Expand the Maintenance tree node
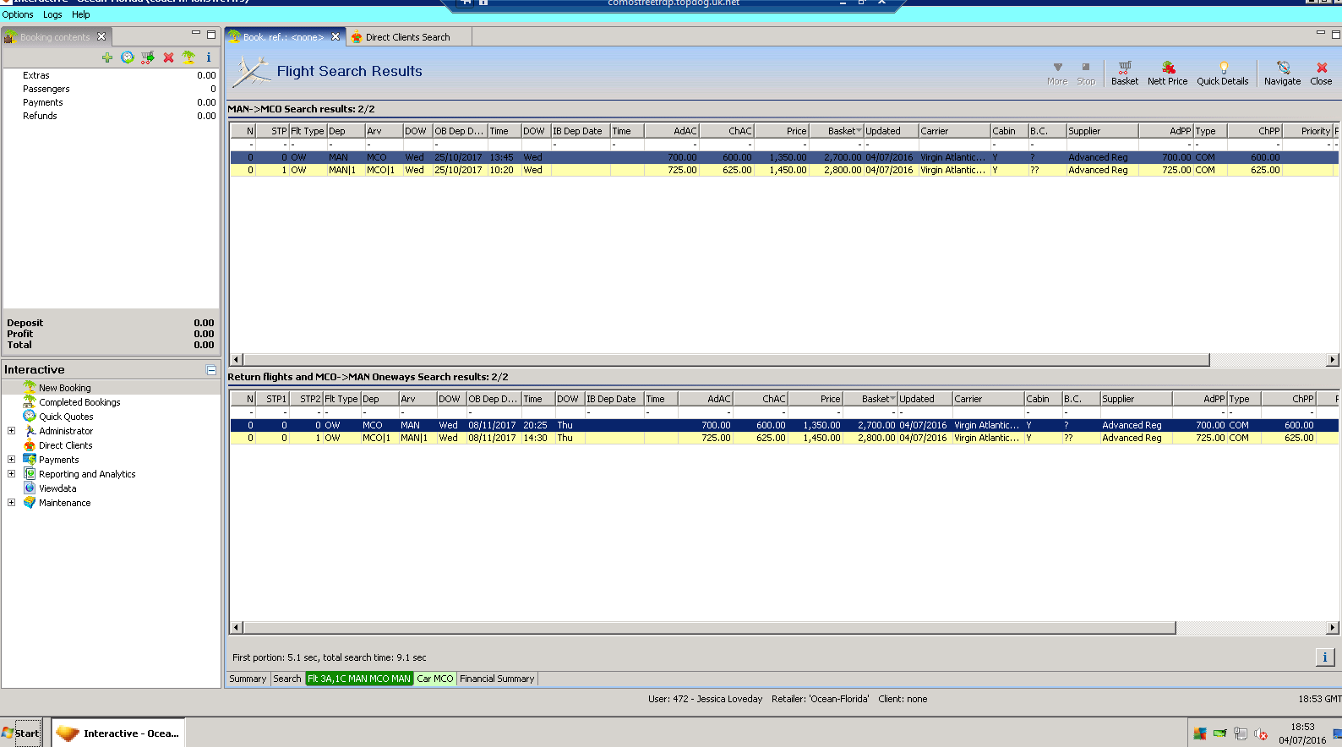The image size is (1342, 747). 11,502
